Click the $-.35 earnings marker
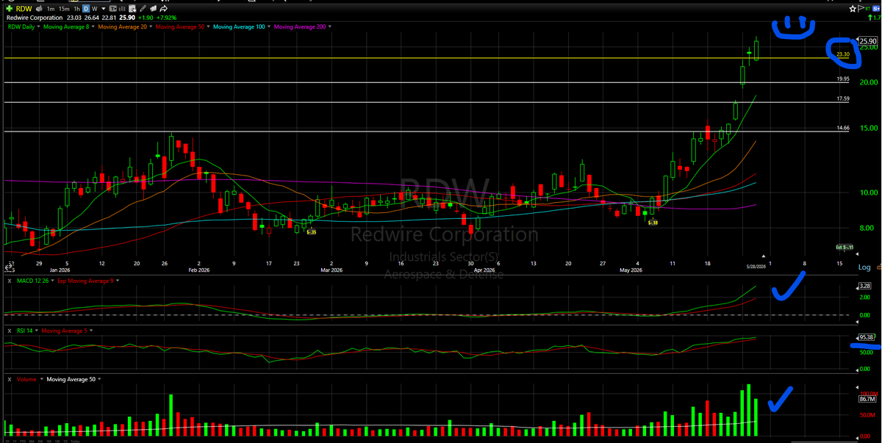The image size is (882, 443). 311,232
